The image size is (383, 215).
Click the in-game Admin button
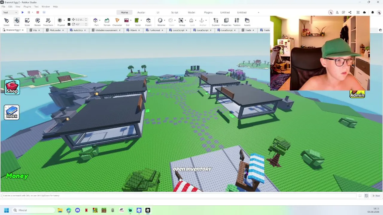(x=357, y=95)
